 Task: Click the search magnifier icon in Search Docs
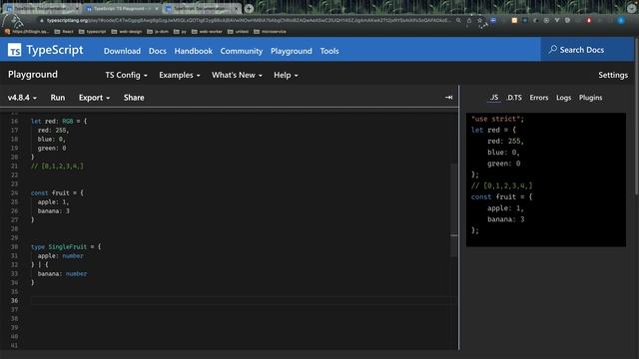click(552, 50)
